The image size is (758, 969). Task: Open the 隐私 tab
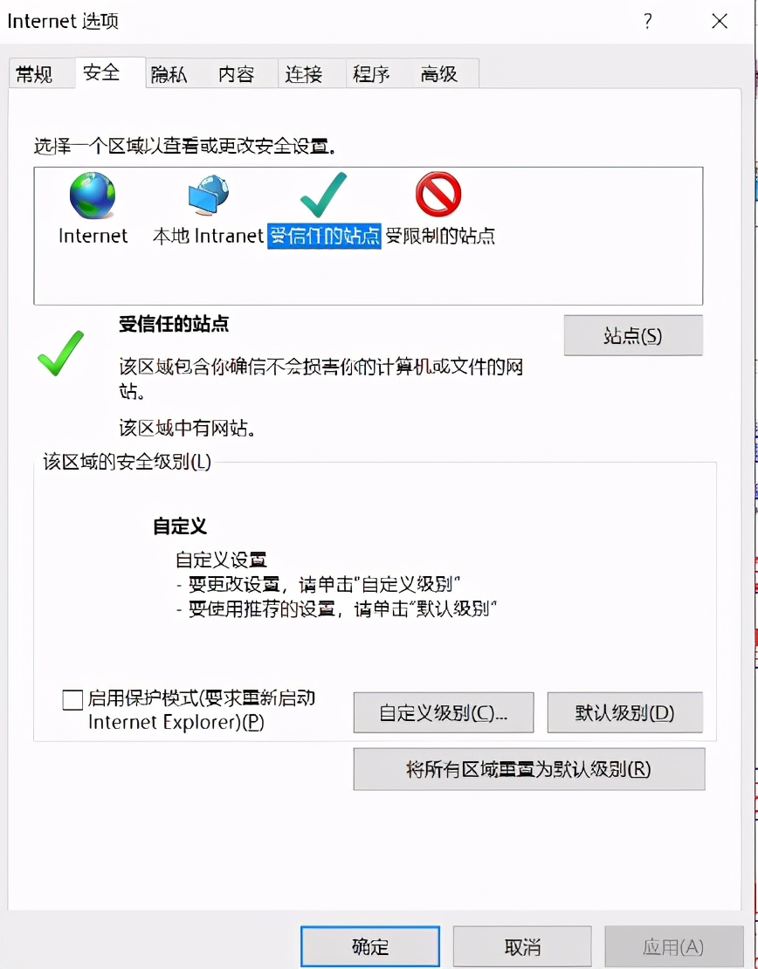[169, 75]
